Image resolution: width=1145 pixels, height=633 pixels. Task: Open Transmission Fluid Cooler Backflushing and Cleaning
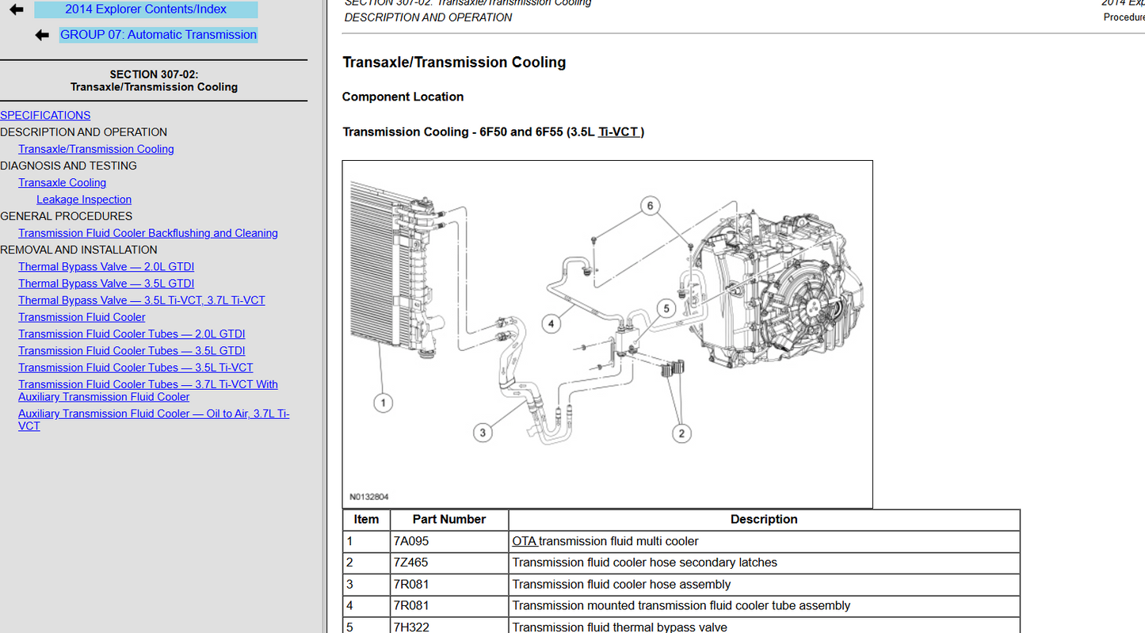click(148, 233)
